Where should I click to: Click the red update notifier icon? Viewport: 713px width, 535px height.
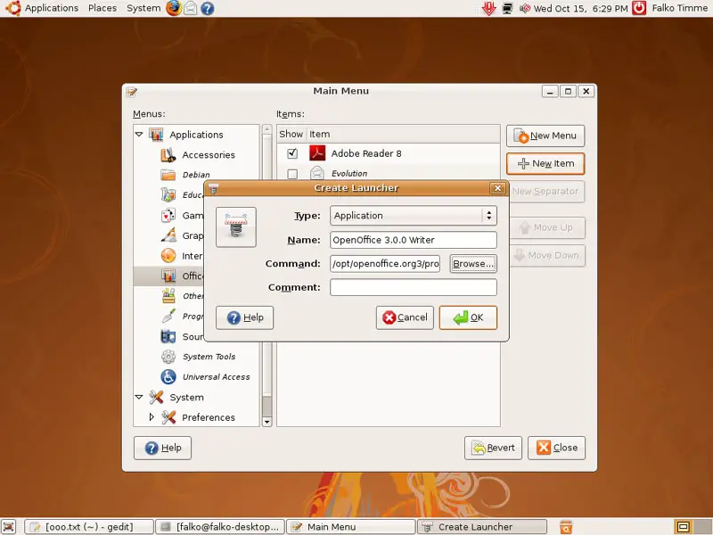[489, 8]
